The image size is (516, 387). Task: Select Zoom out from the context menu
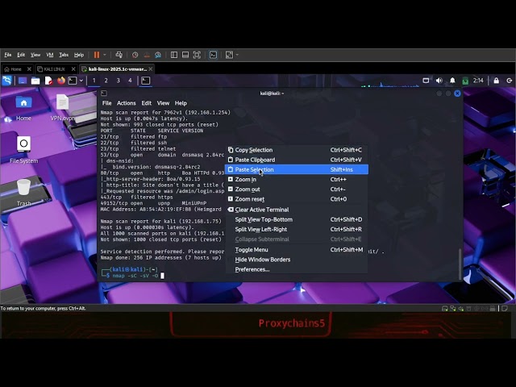pos(297,189)
